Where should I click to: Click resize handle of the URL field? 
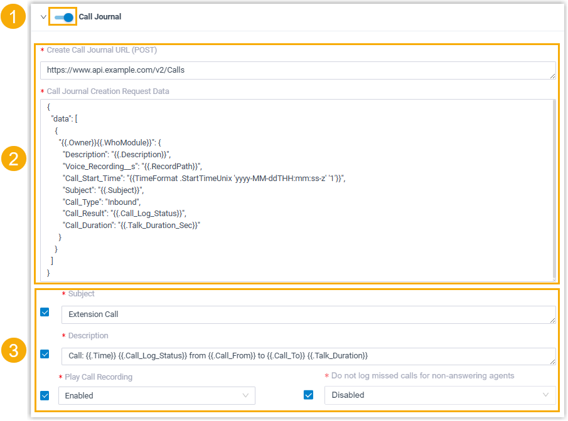[x=552, y=76]
